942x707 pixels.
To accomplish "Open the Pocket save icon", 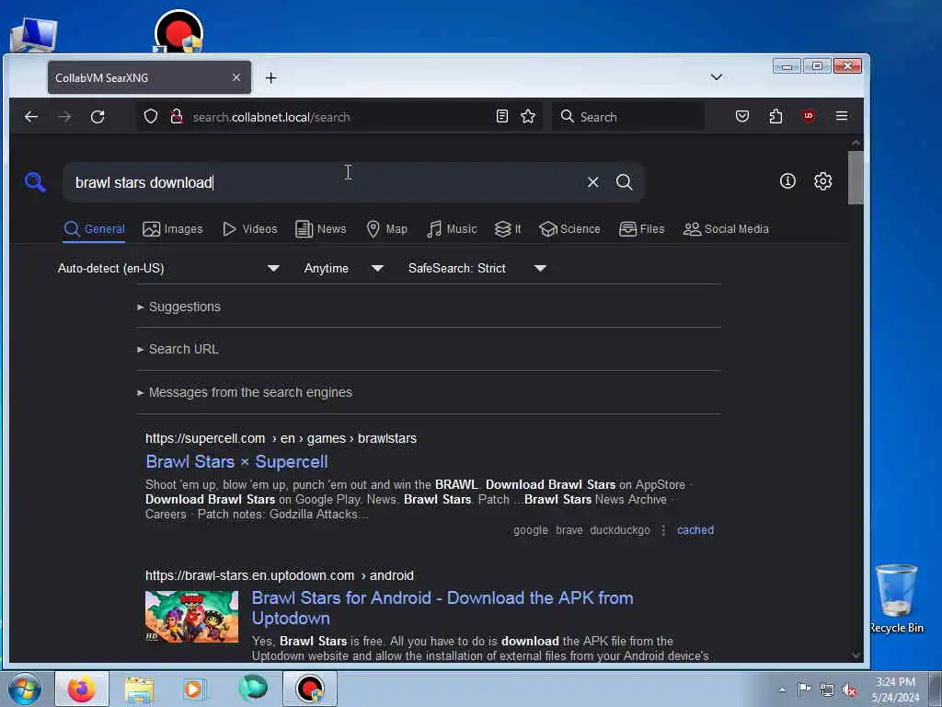I will coord(742,116).
